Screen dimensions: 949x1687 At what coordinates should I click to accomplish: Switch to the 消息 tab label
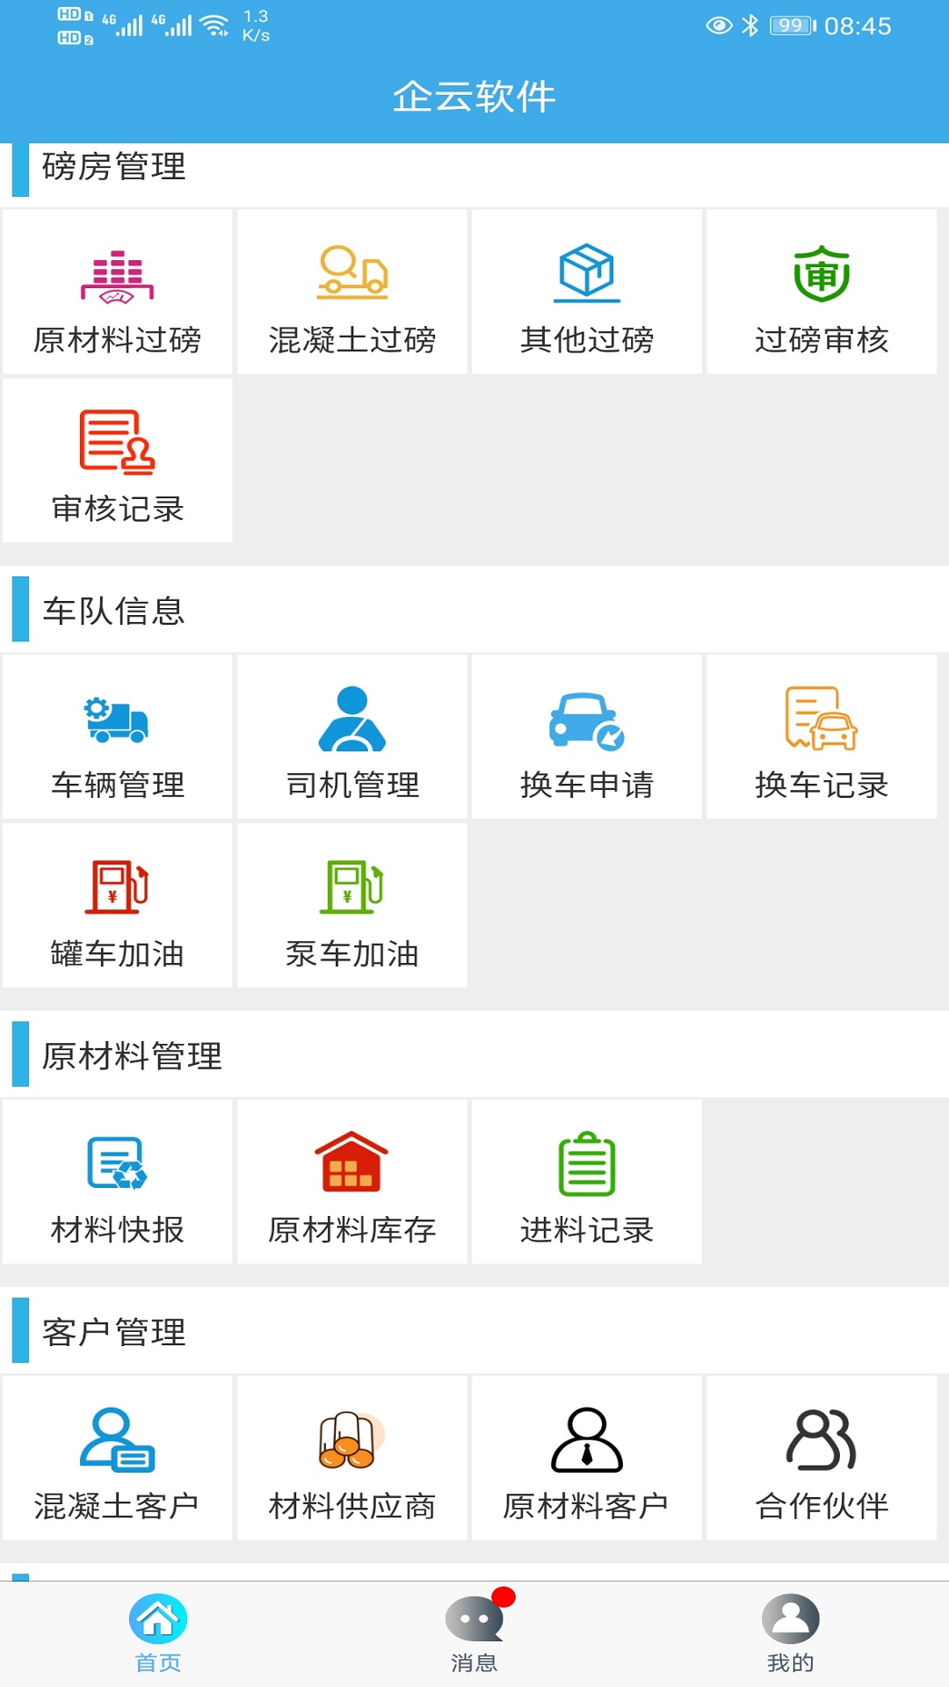474,1663
